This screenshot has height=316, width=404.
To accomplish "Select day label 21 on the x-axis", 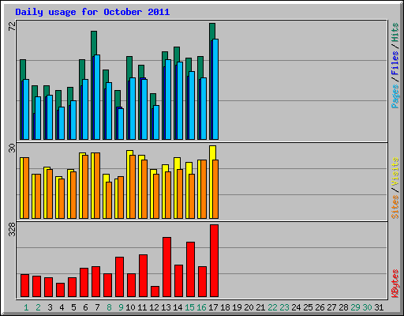I will 260,307.
